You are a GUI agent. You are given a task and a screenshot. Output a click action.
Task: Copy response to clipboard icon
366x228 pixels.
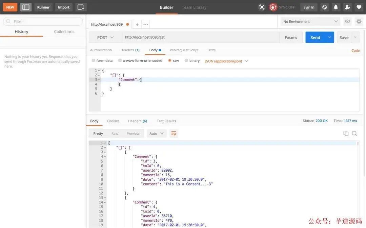pos(346,133)
